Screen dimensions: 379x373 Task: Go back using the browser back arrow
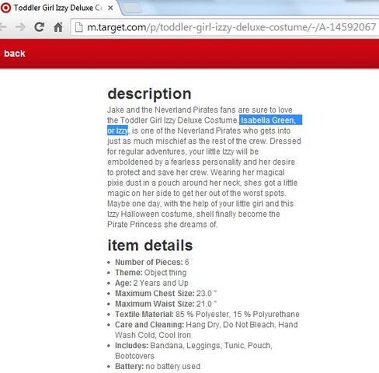[x=2, y=27]
